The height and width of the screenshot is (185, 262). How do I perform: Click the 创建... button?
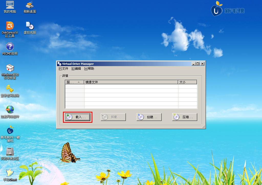(149, 117)
